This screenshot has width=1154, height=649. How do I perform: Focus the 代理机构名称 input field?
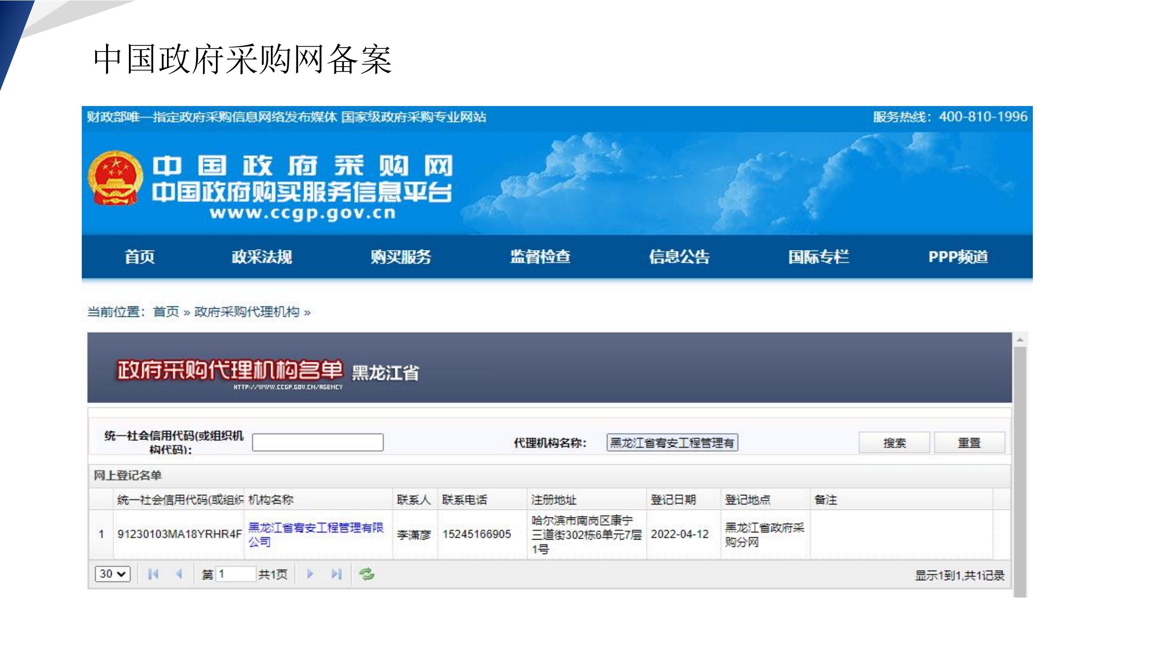click(x=672, y=443)
